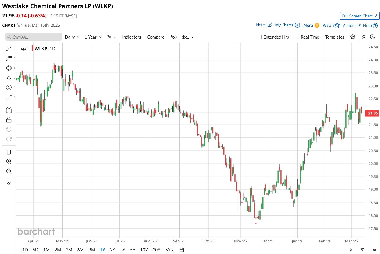Open chart settings gear
The height and width of the screenshot is (254, 380).
pyautogui.click(x=353, y=37)
